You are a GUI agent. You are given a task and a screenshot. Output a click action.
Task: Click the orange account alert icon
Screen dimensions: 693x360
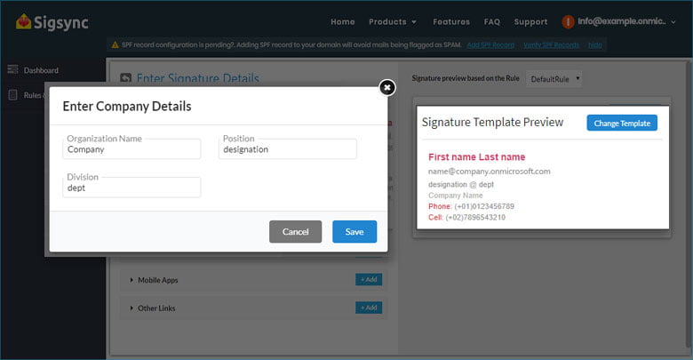tap(568, 21)
